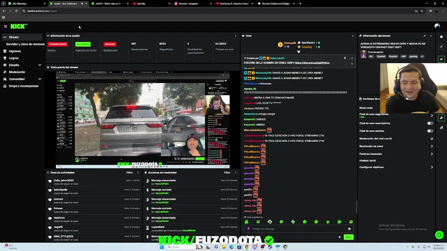This screenshot has width=447, height=251.
Task: Reload the page with browser refresh
Action: [16, 11]
